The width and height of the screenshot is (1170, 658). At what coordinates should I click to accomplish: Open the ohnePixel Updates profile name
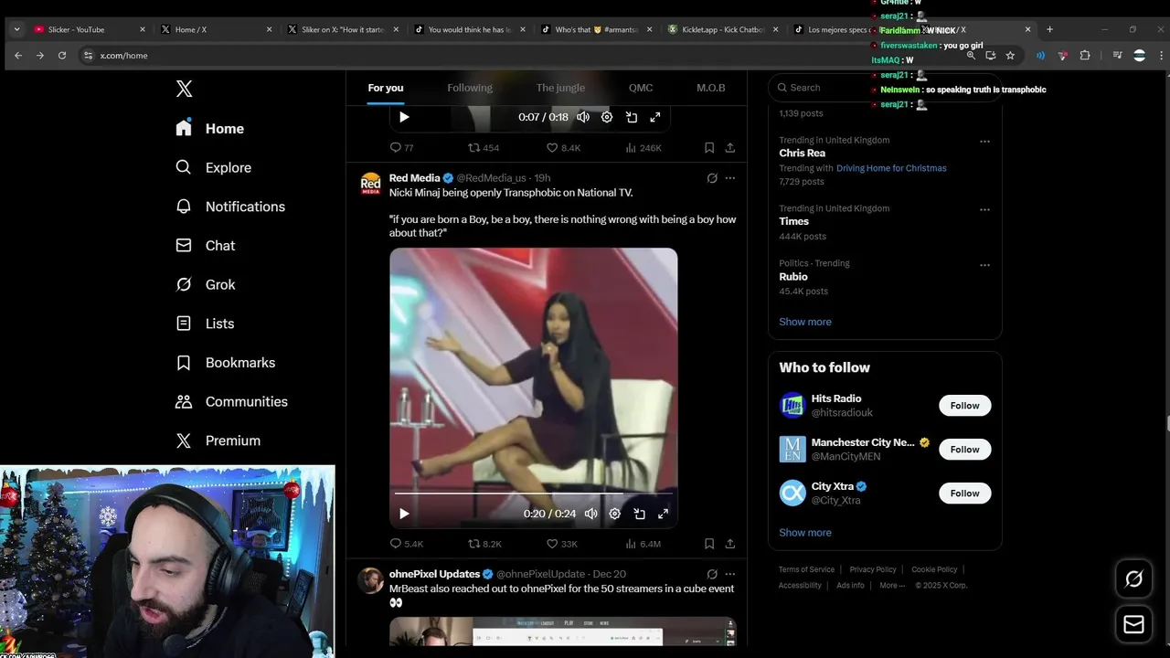tap(434, 574)
